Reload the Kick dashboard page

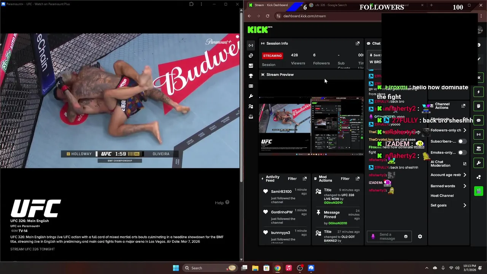(x=267, y=16)
